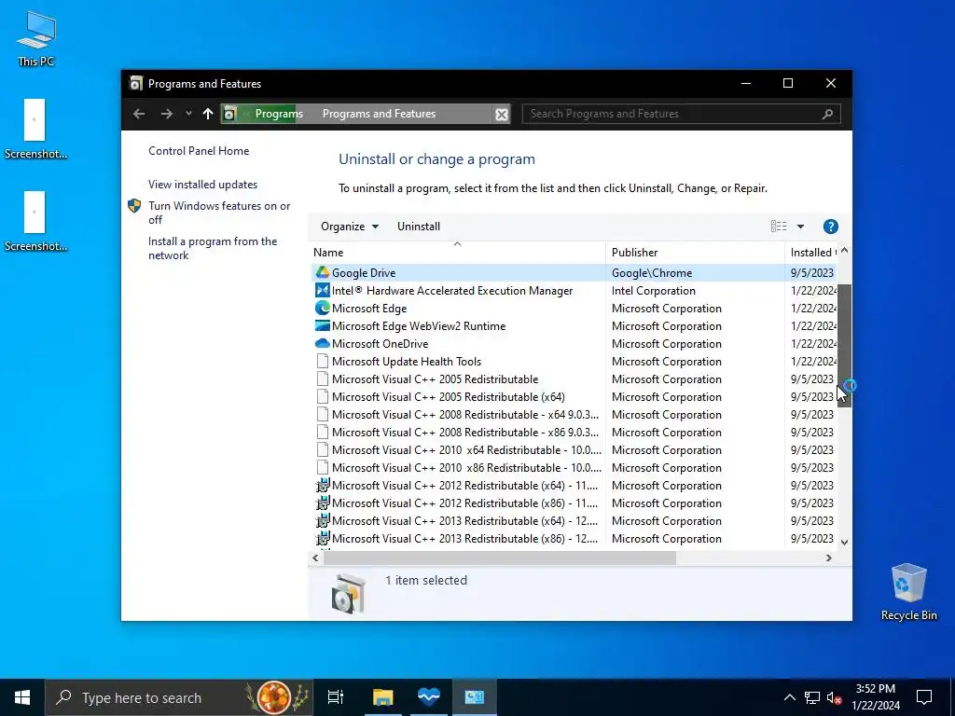
Task: Click the Control Panel taskbar button
Action: click(475, 697)
